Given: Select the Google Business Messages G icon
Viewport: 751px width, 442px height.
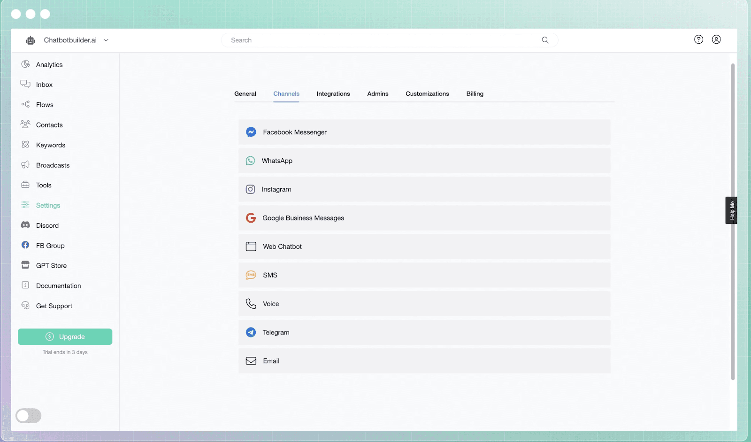Looking at the screenshot, I should [251, 218].
